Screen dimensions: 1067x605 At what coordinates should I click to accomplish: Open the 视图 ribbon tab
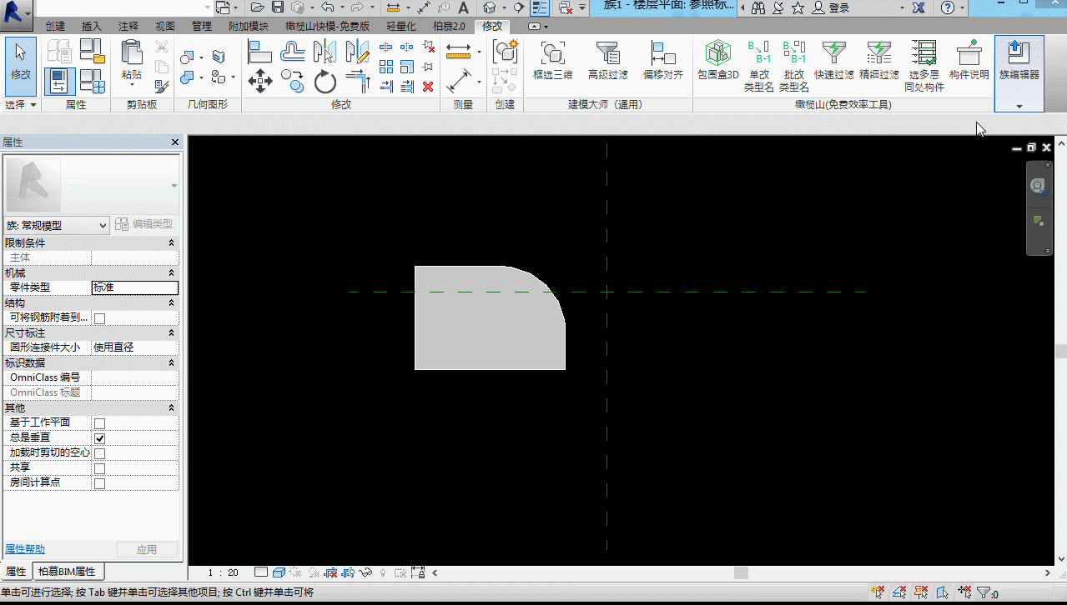pyautogui.click(x=165, y=26)
